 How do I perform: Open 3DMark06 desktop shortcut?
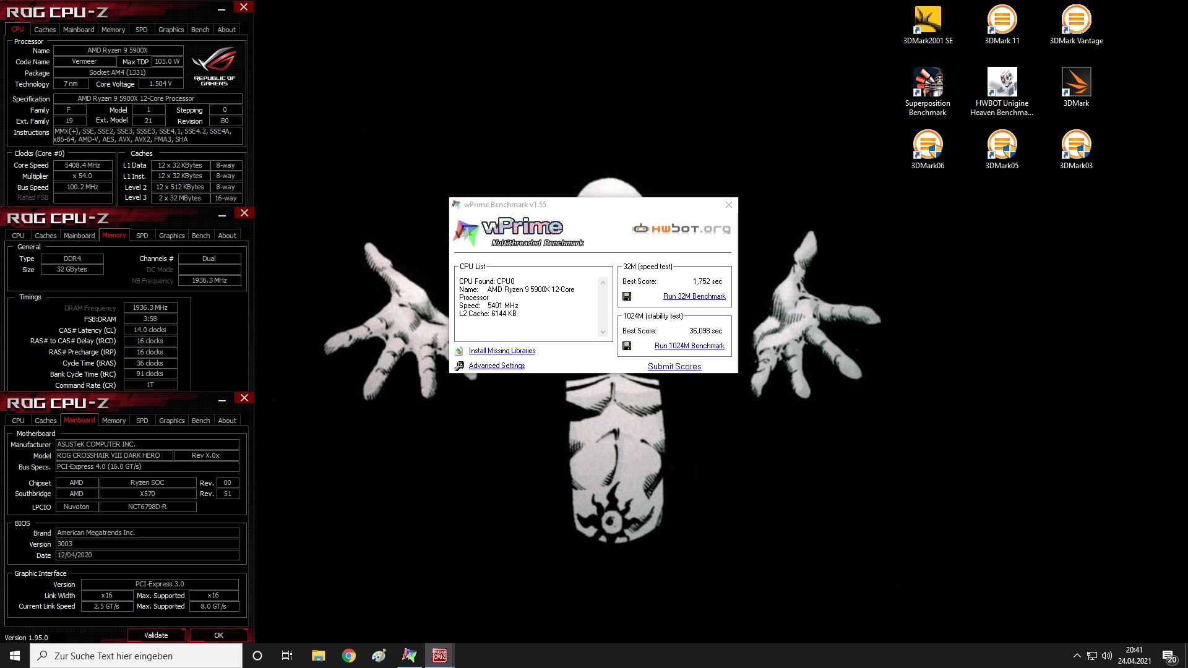928,150
